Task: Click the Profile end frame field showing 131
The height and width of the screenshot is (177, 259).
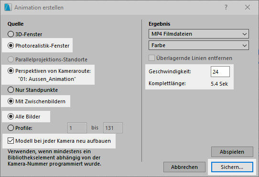Action: click(x=113, y=128)
